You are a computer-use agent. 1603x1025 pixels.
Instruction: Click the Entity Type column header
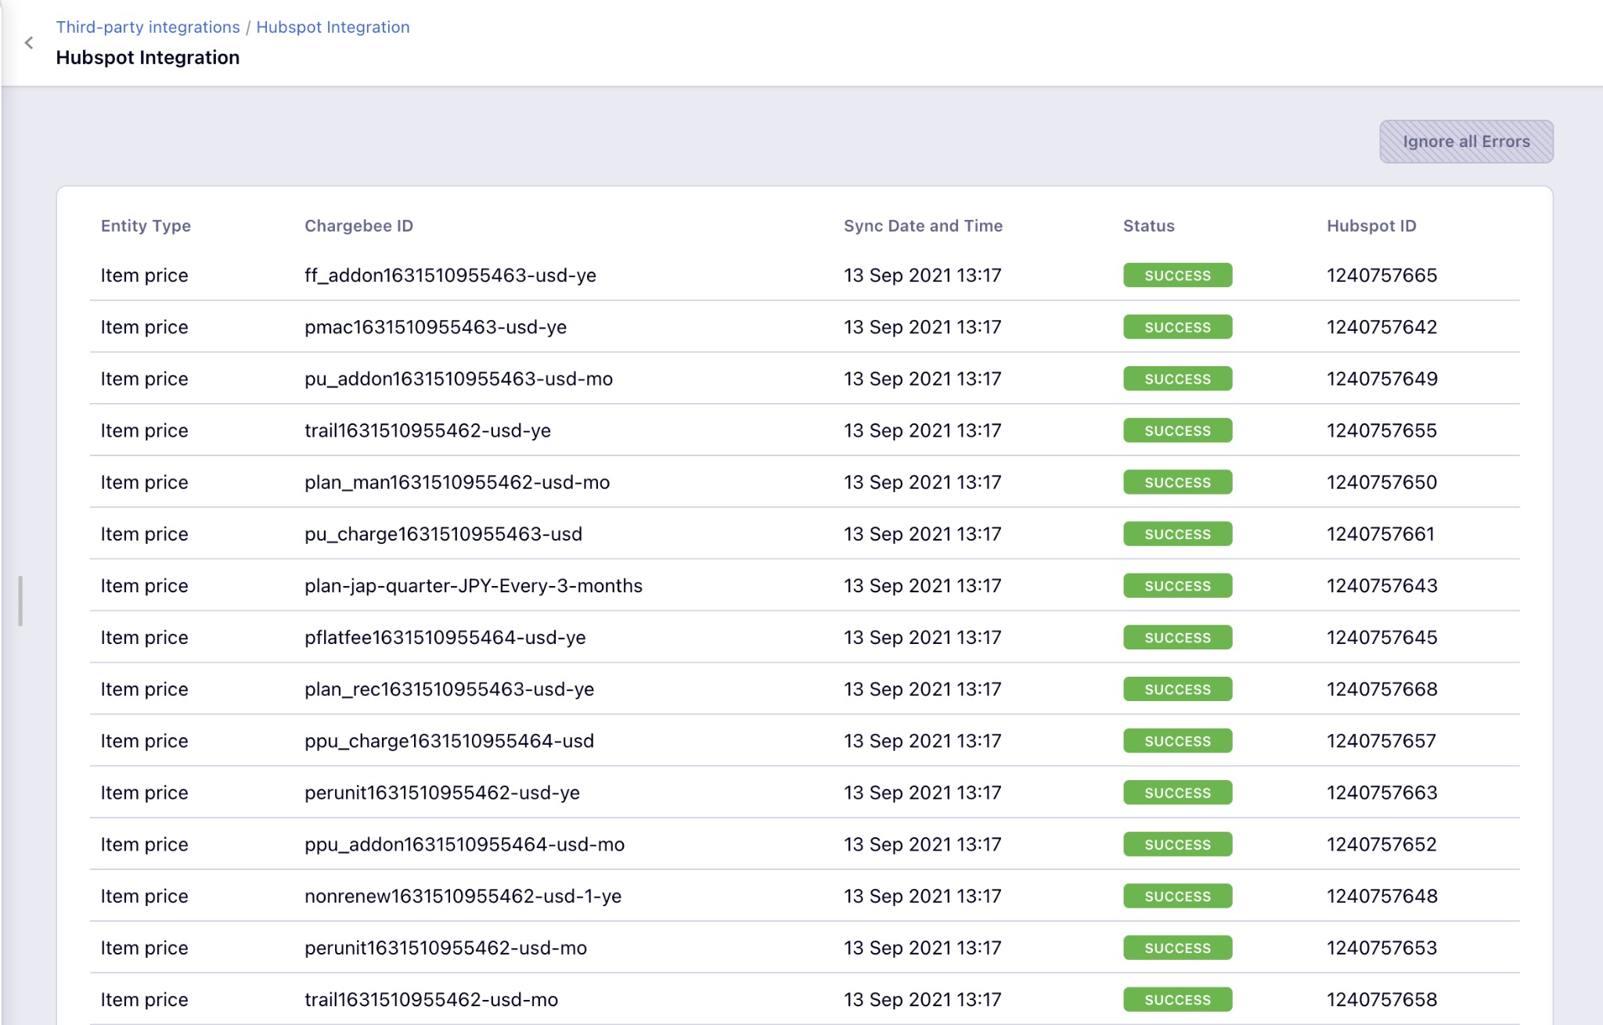(146, 226)
